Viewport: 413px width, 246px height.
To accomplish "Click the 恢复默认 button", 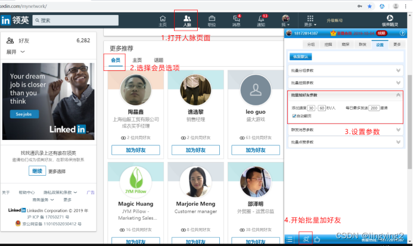I will tap(300, 57).
